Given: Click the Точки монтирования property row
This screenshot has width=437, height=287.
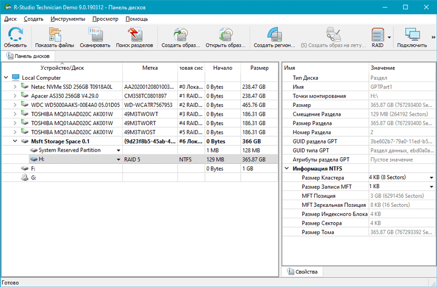Looking at the screenshot, I should click(359, 96).
